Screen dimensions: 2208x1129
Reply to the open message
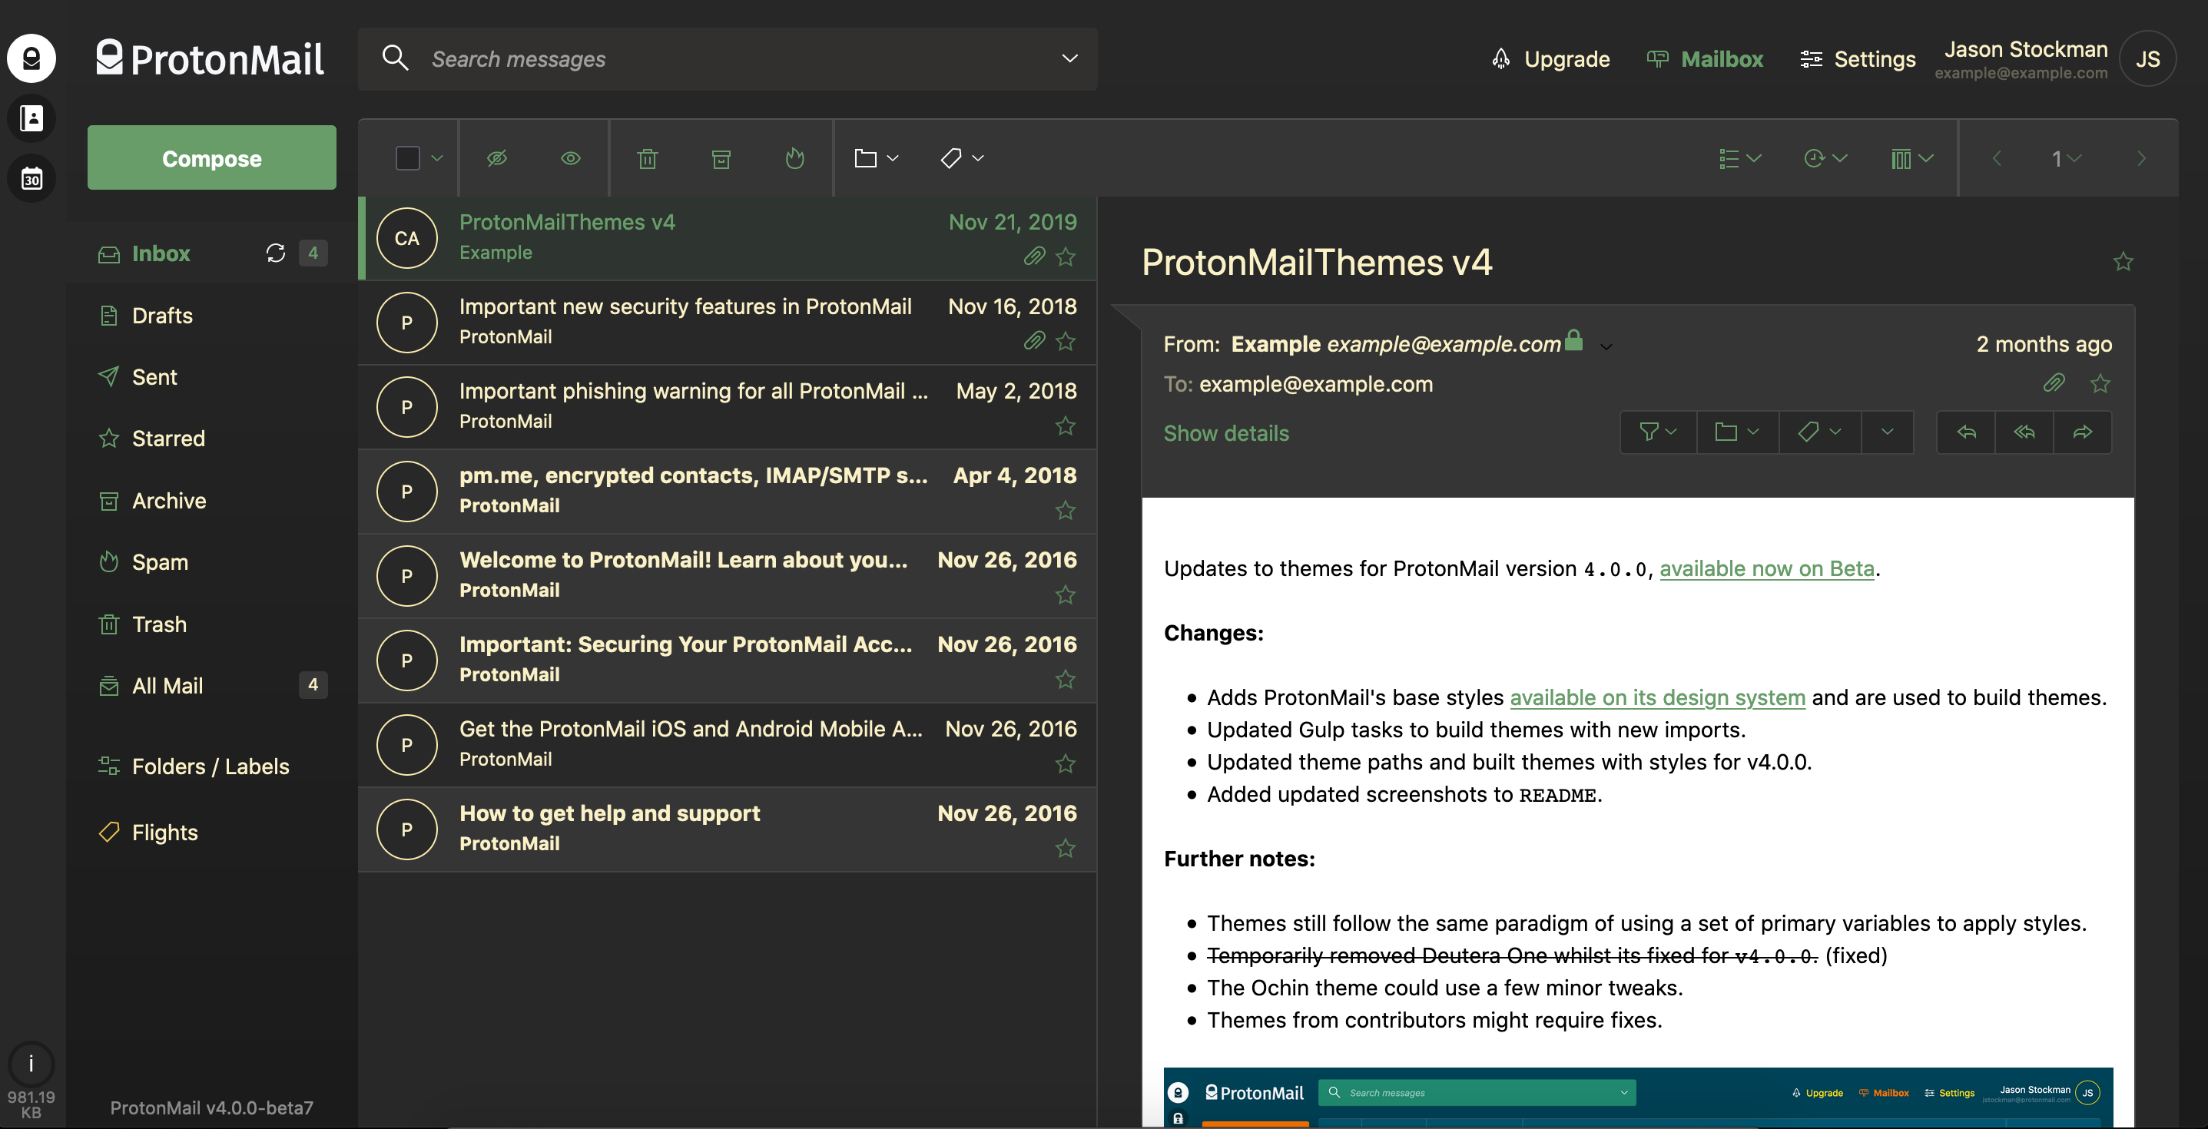1966,432
